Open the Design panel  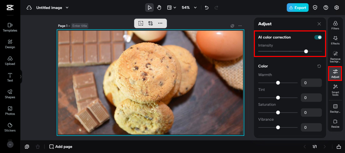[10, 44]
